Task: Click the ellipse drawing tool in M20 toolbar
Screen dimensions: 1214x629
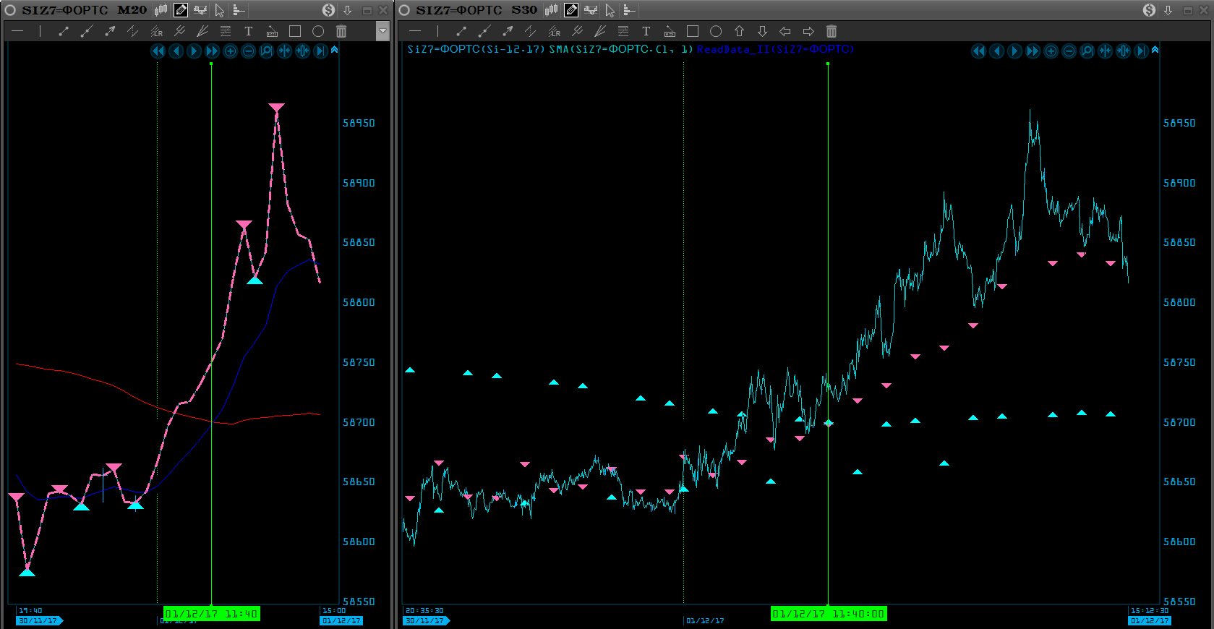Action: point(318,31)
